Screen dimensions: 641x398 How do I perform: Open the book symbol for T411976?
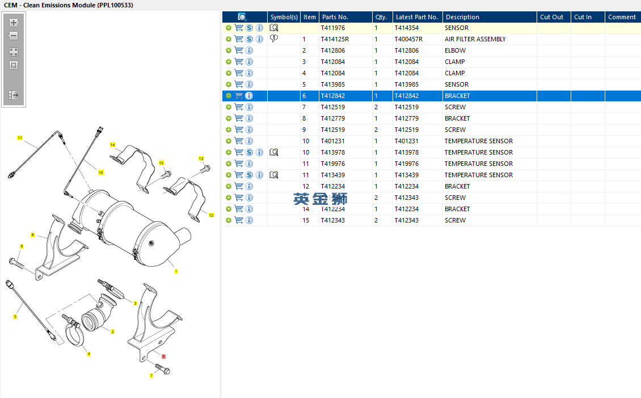(274, 28)
